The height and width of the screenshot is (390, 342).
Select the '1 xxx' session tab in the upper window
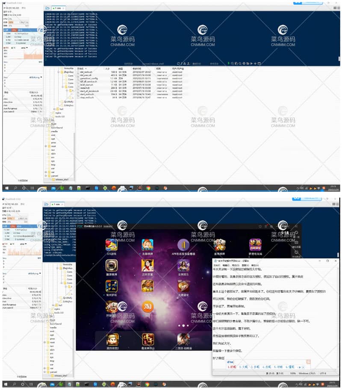(58, 8)
